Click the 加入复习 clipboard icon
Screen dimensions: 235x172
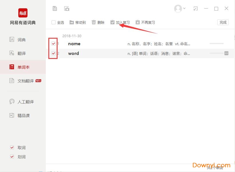point(112,22)
